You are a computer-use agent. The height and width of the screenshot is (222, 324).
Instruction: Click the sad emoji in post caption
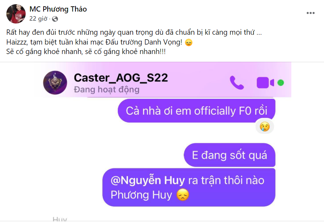coord(189,43)
